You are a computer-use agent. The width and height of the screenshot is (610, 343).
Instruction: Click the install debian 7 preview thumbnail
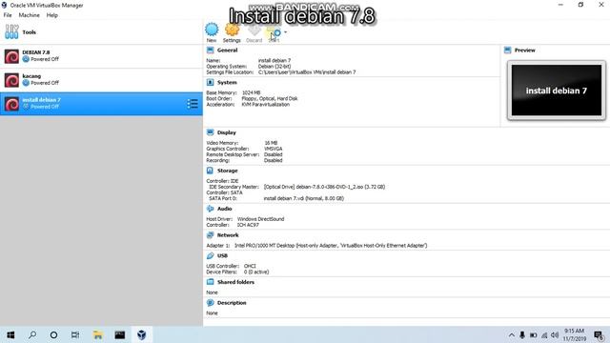557,91
